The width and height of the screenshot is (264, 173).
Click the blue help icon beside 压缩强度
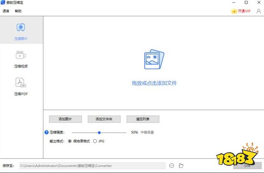click(46, 132)
